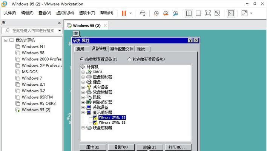The height and width of the screenshot is (151, 267).
Task: Click the library search input field
Action: click(x=31, y=31)
